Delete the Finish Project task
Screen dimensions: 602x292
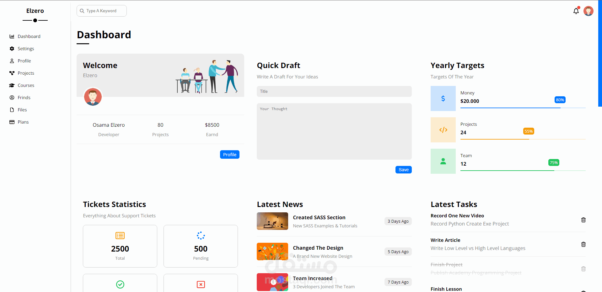click(x=583, y=269)
